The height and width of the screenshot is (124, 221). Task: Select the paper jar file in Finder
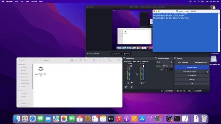pyautogui.click(x=41, y=71)
